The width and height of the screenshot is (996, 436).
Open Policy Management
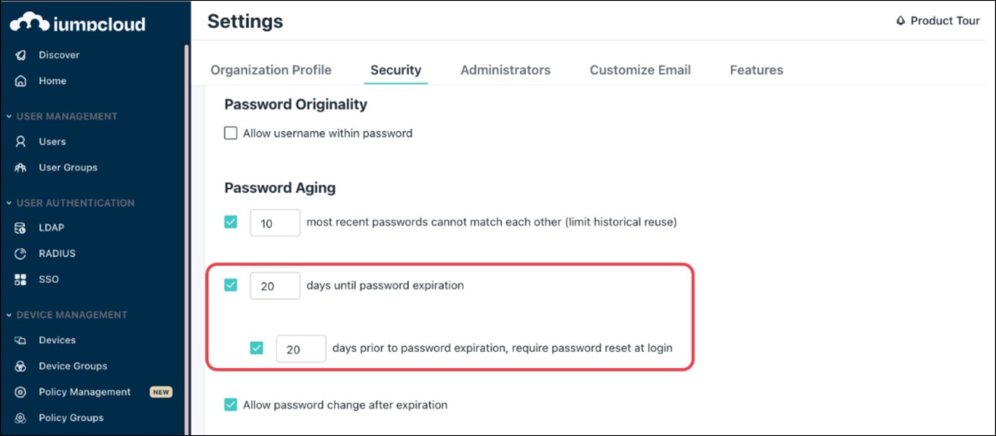tap(84, 392)
